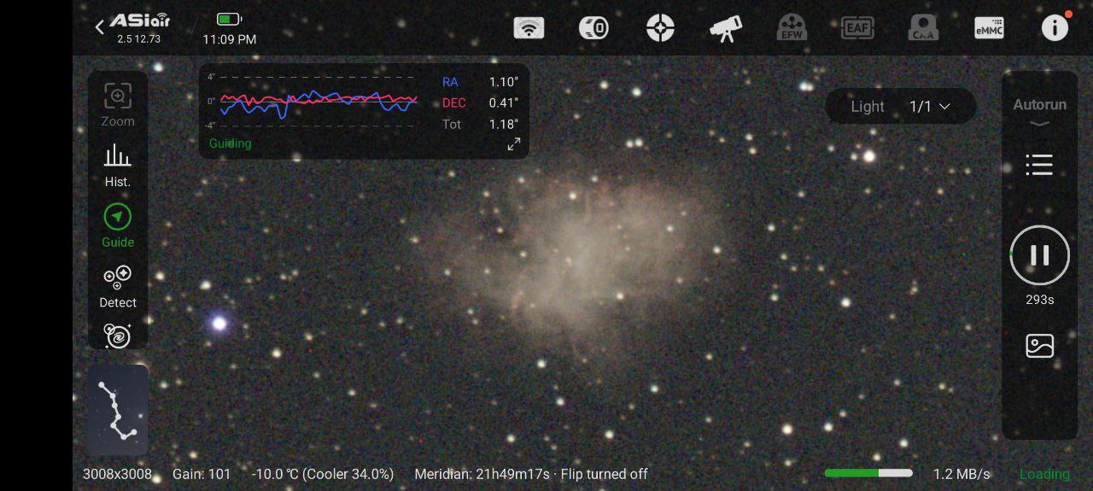The width and height of the screenshot is (1093, 491).
Task: Toggle the Guide panel button
Action: pyautogui.click(x=118, y=225)
